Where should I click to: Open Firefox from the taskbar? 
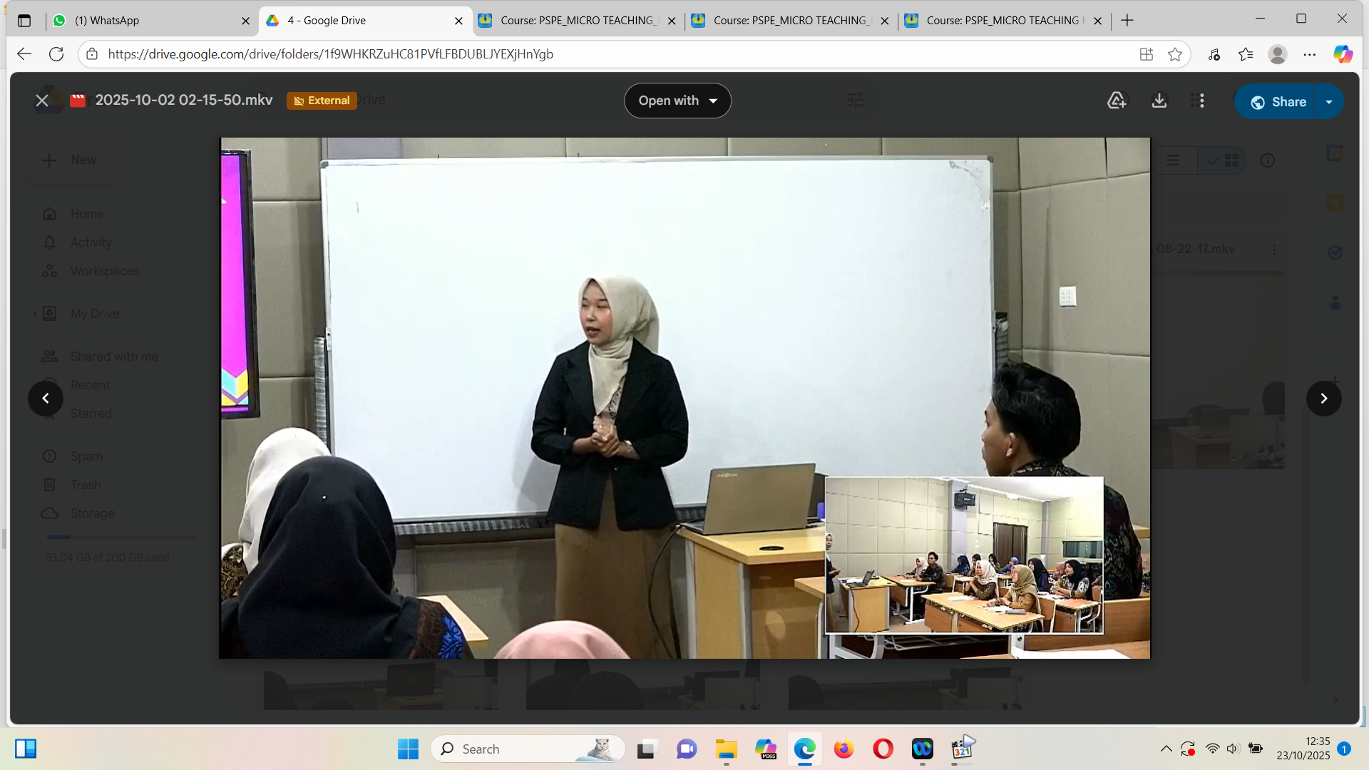click(844, 749)
